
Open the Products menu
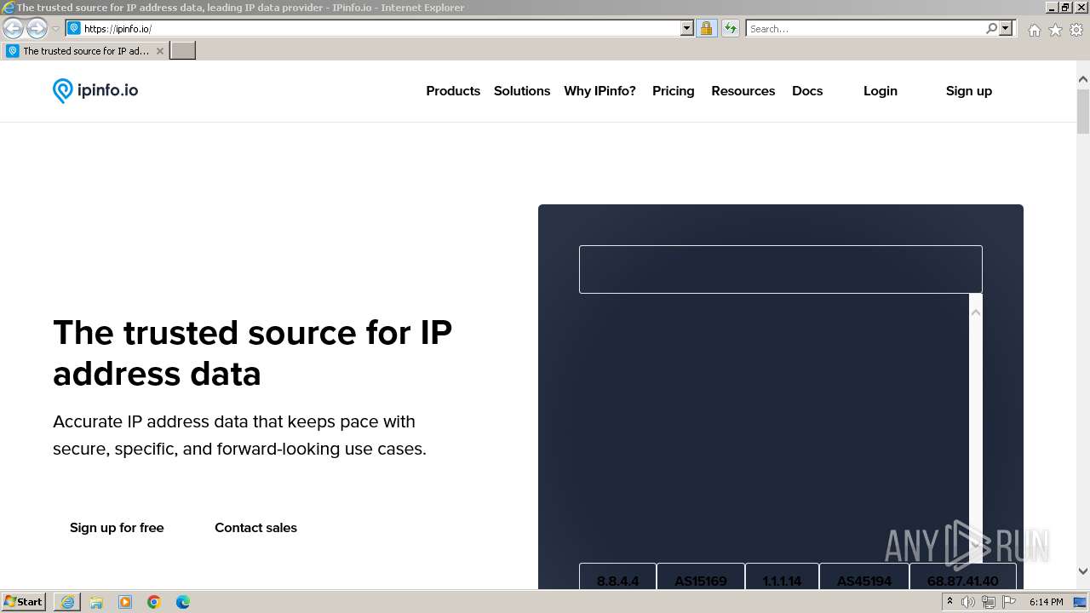coord(453,91)
